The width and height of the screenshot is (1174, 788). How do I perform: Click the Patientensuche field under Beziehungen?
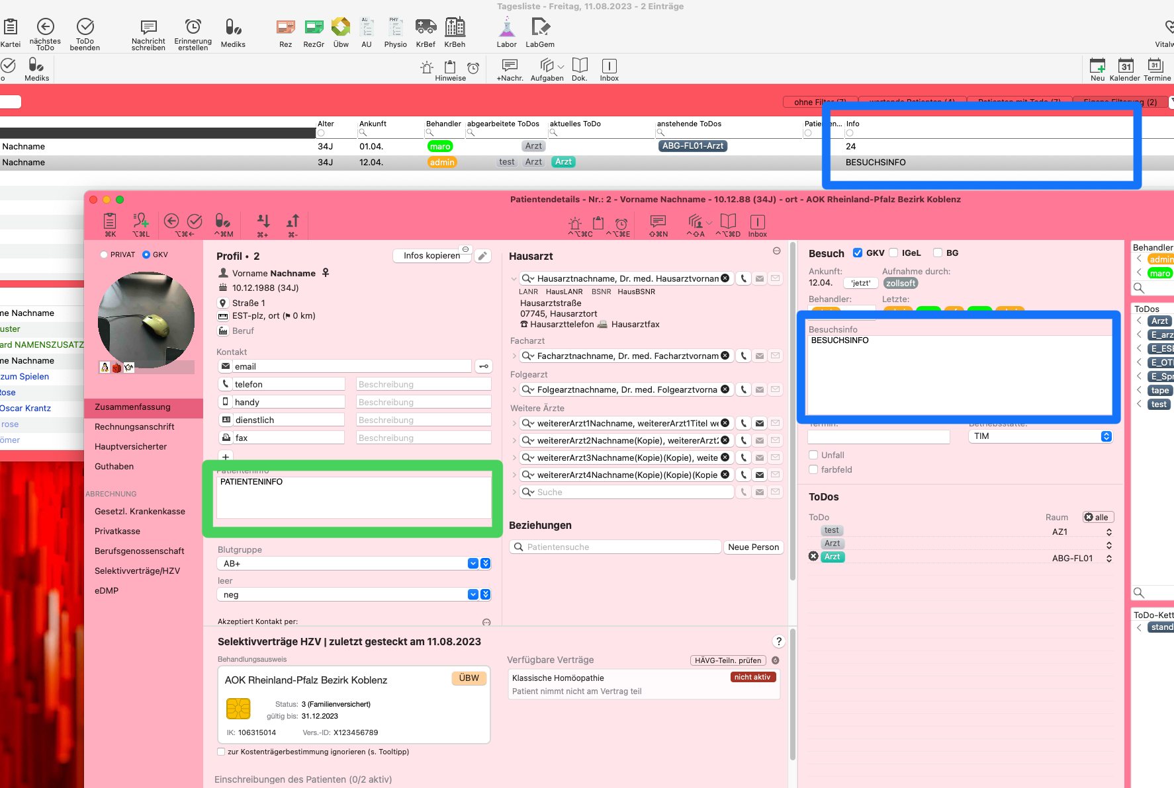615,547
